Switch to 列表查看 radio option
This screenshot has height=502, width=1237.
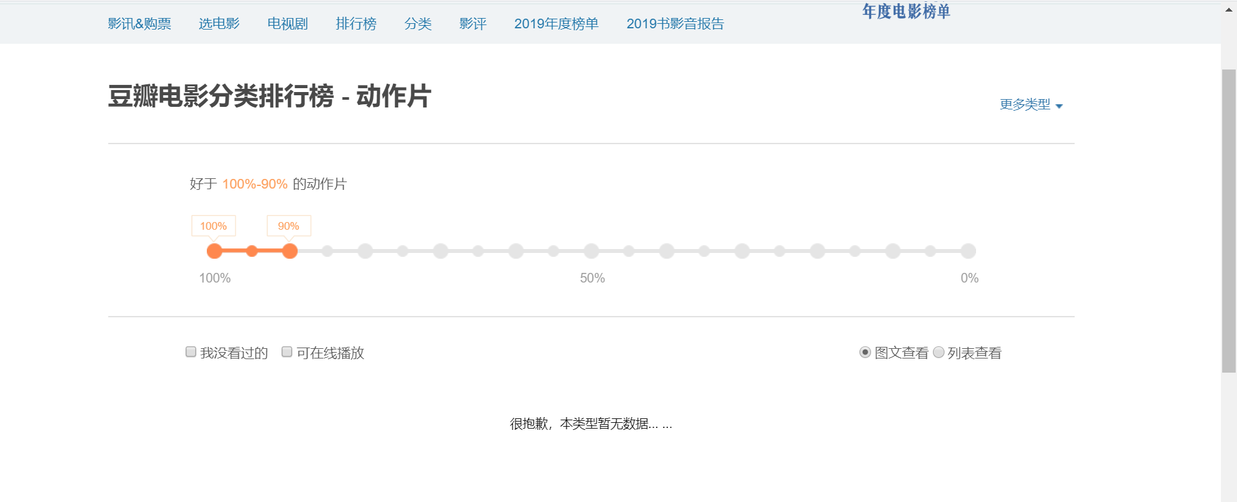click(x=939, y=352)
